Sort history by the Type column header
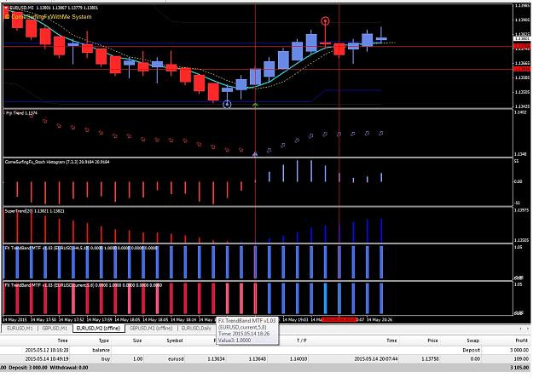Viewport: 533px width, 378px height. pos(104,341)
